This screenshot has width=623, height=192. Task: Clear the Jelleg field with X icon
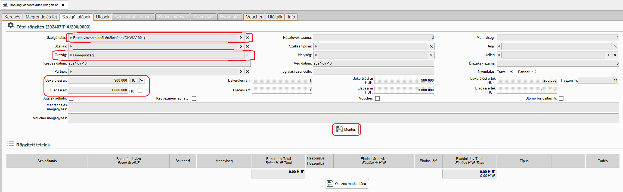[x=615, y=55]
